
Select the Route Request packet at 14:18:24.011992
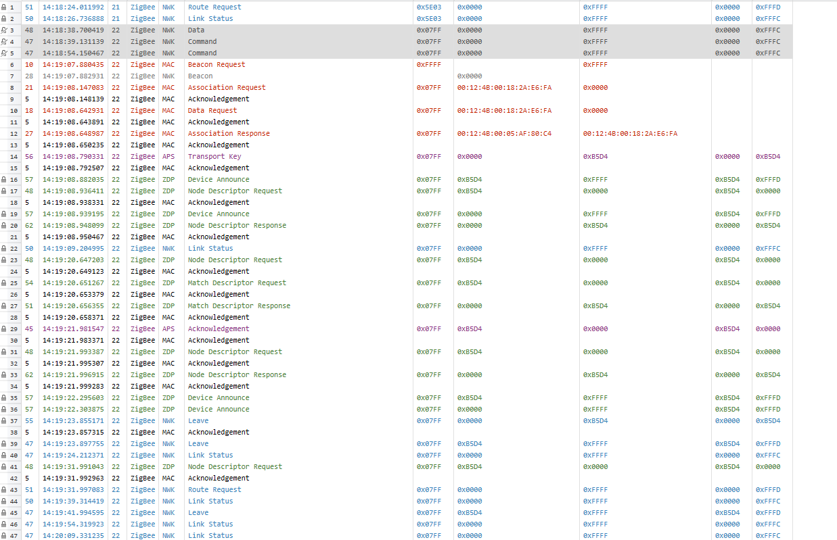pos(214,7)
